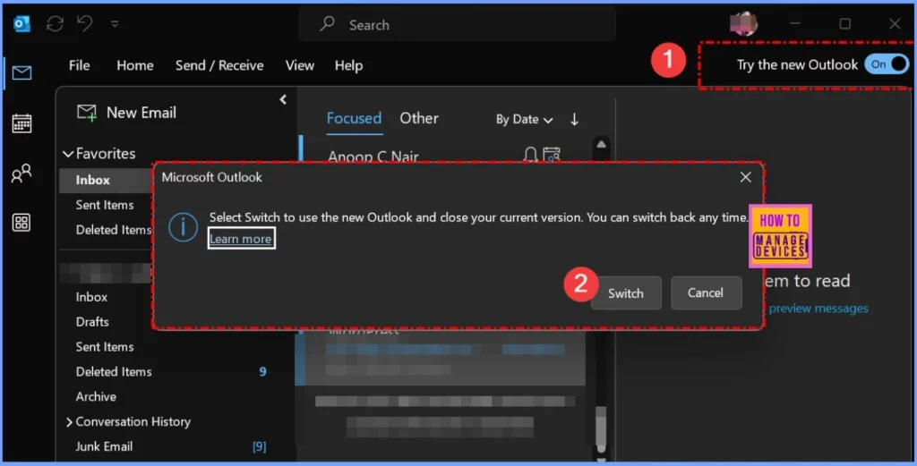Reverse sort order with the arrow
Screen dimensions: 917x466
(574, 119)
